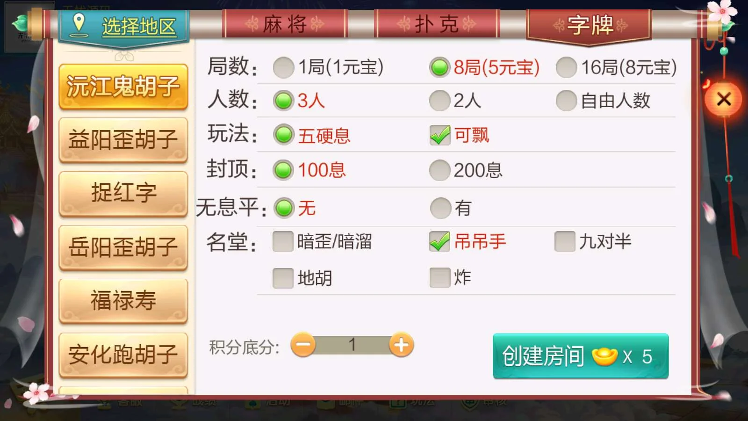The width and height of the screenshot is (748, 421).
Task: Click the 创建房间 button
Action: (581, 356)
